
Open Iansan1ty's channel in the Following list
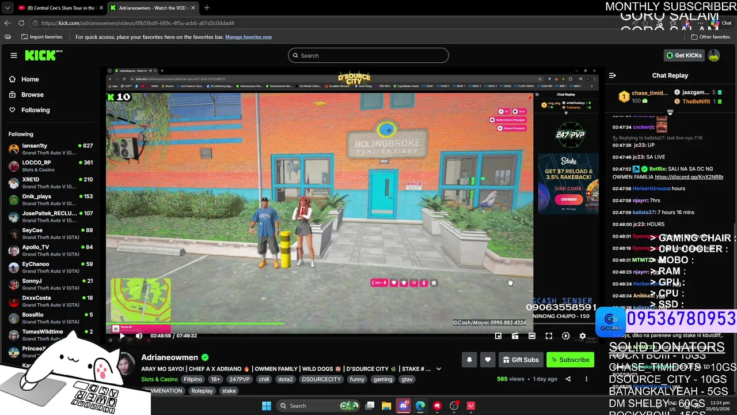tap(51, 149)
